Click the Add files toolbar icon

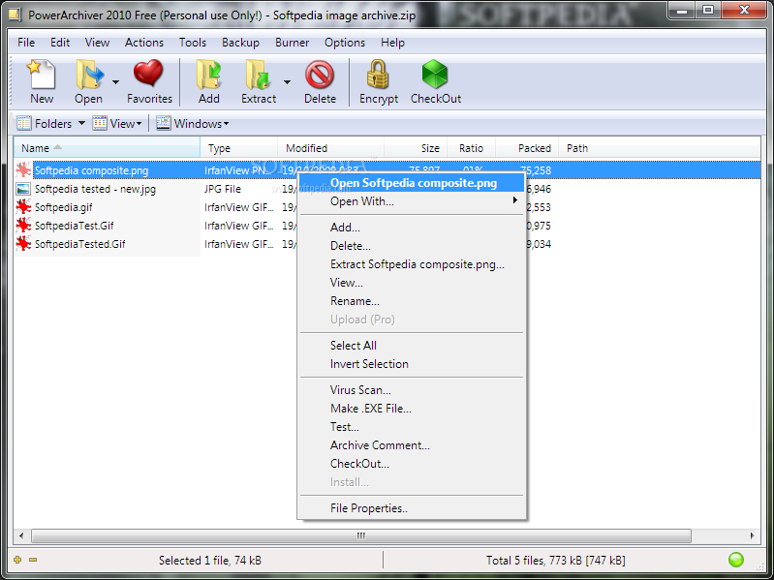point(209,75)
